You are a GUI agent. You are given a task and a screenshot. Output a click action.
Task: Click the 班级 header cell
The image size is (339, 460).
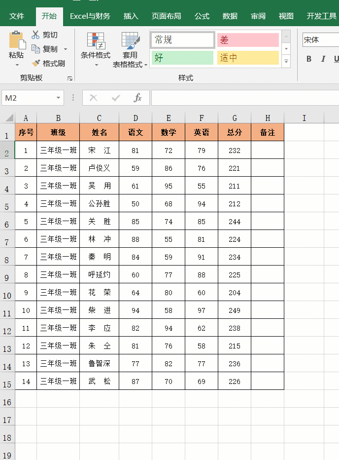(x=58, y=132)
